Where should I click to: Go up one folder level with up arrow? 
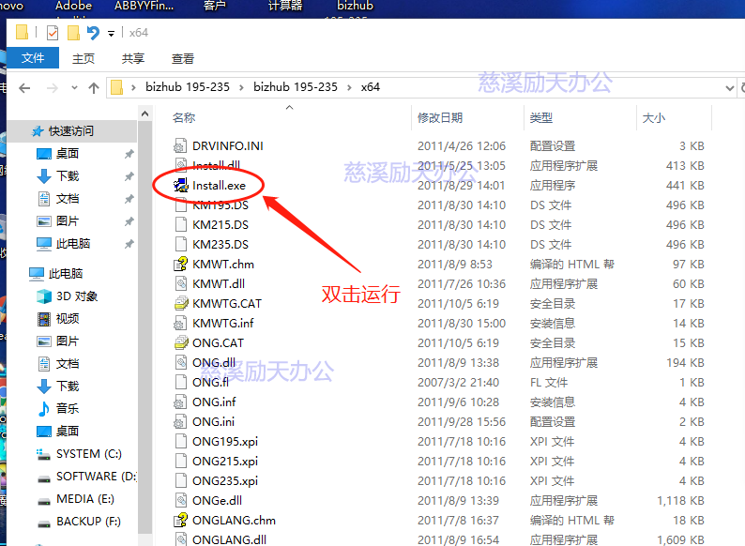(94, 88)
